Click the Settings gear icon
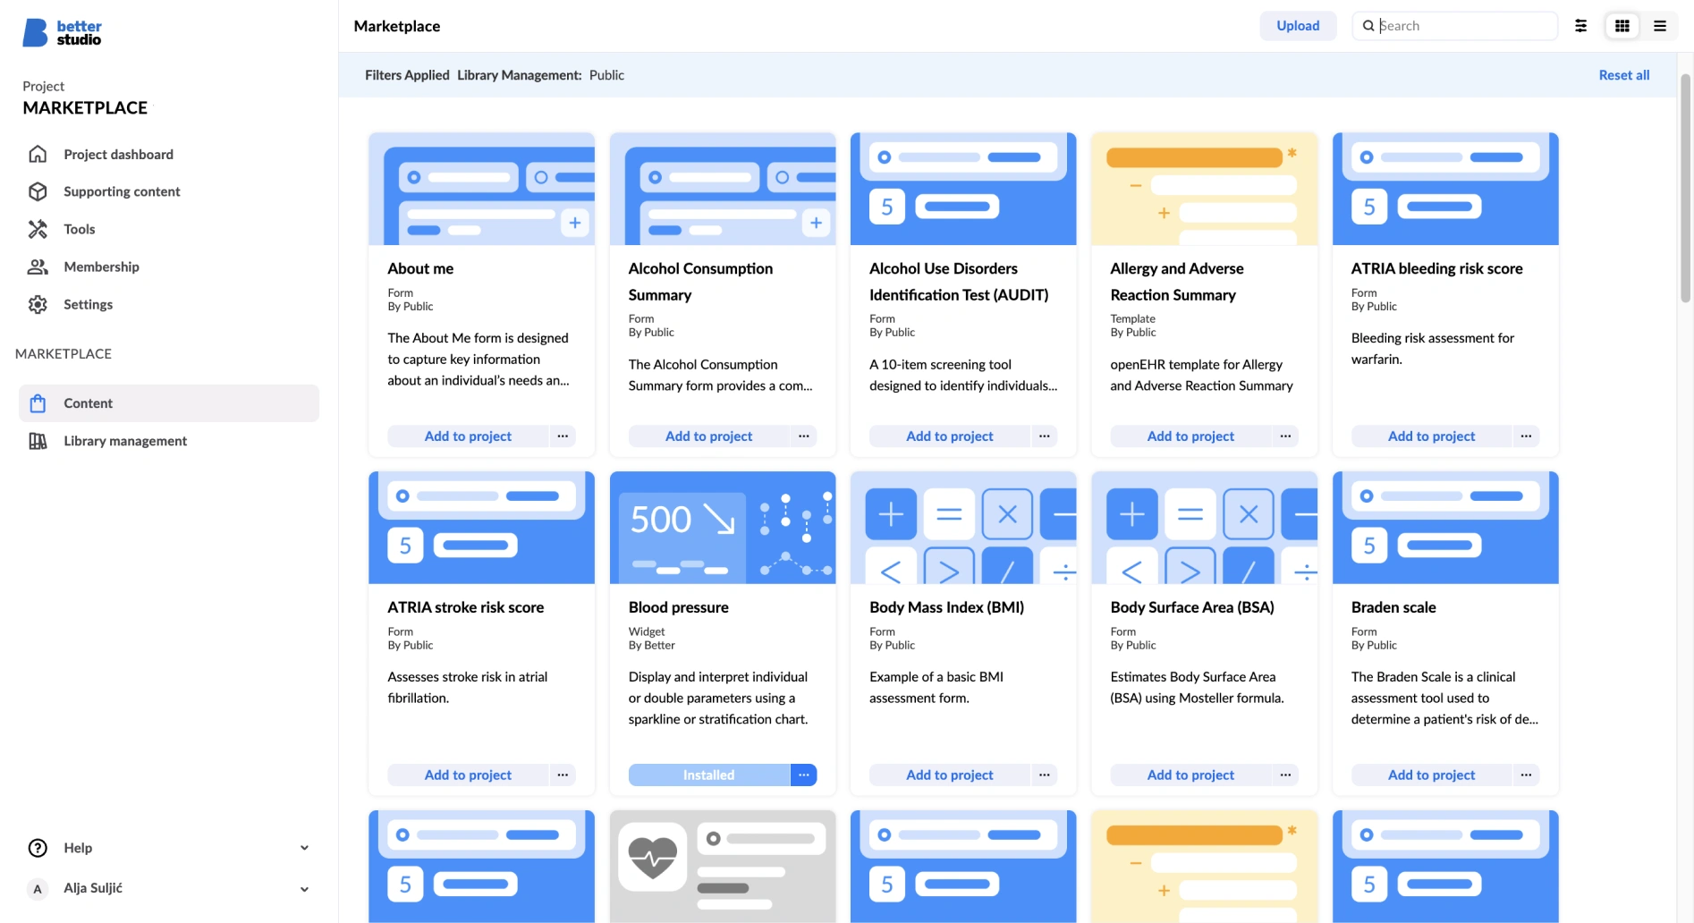The image size is (1694, 923). 38,304
